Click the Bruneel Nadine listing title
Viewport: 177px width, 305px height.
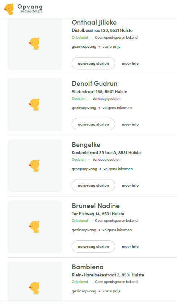tap(96, 206)
